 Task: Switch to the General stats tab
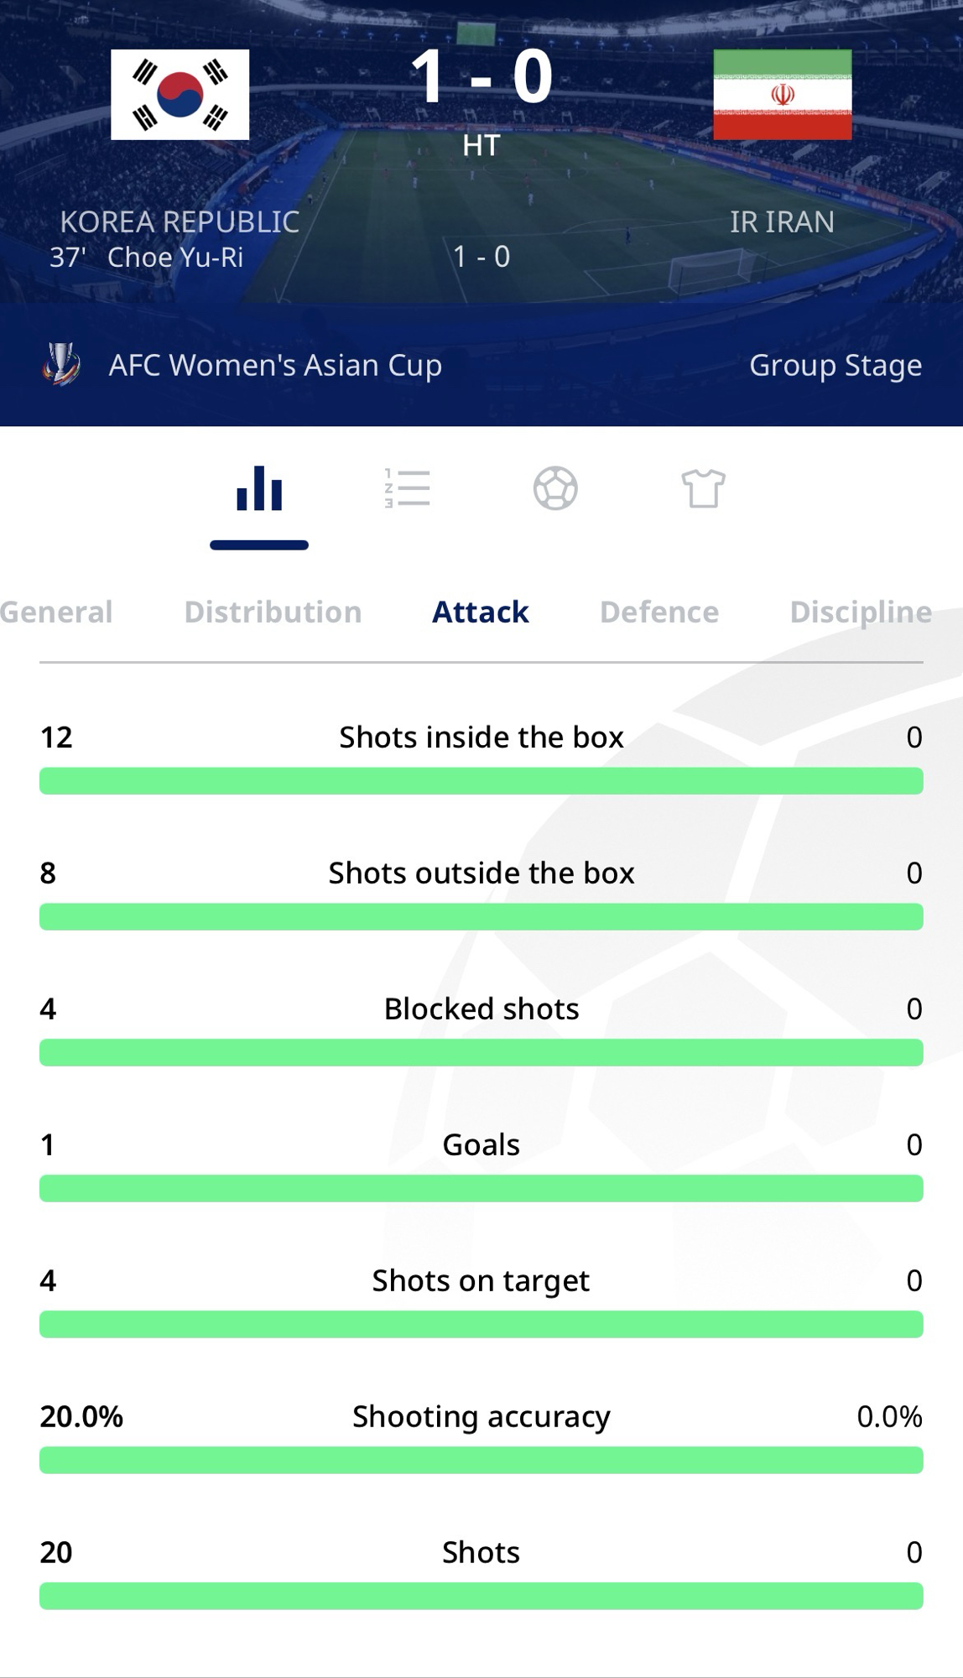click(56, 612)
